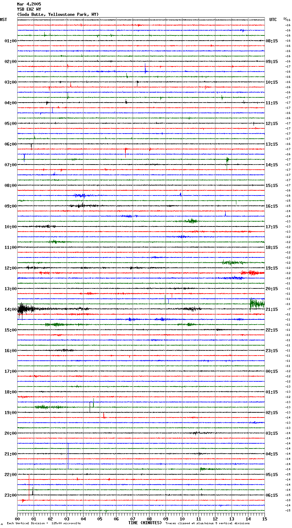Click the '10:15' UTC time label
292x528 pixels.
pyautogui.click(x=272, y=82)
